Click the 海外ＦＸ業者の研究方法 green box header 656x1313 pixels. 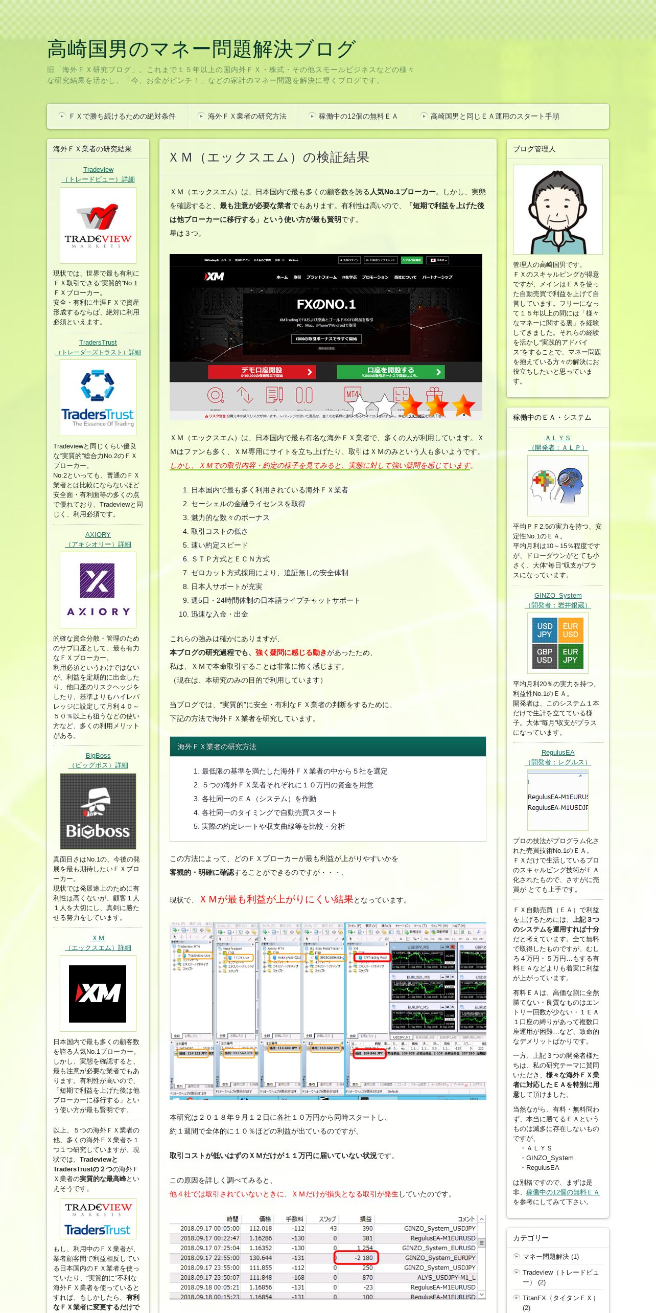pyautogui.click(x=328, y=746)
